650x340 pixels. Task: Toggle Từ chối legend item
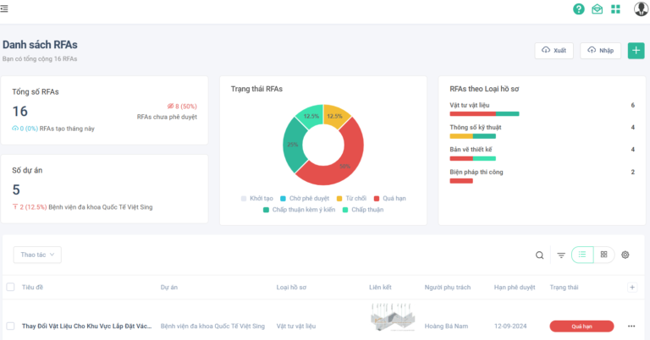pyautogui.click(x=351, y=199)
